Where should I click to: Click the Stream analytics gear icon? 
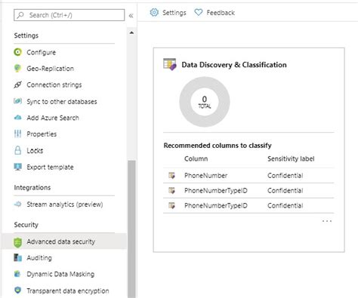(17, 204)
